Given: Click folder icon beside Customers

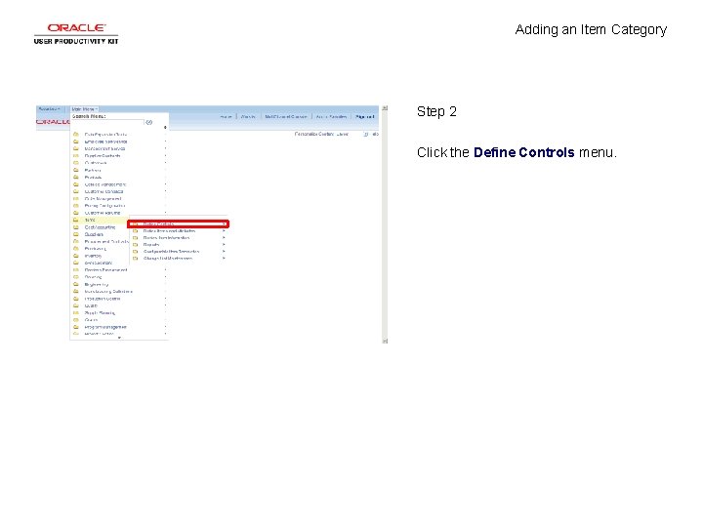Looking at the screenshot, I should [76, 163].
